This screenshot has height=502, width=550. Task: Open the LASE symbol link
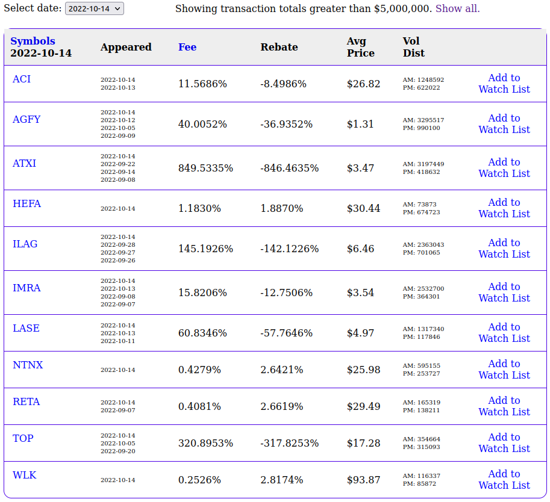[x=26, y=328]
